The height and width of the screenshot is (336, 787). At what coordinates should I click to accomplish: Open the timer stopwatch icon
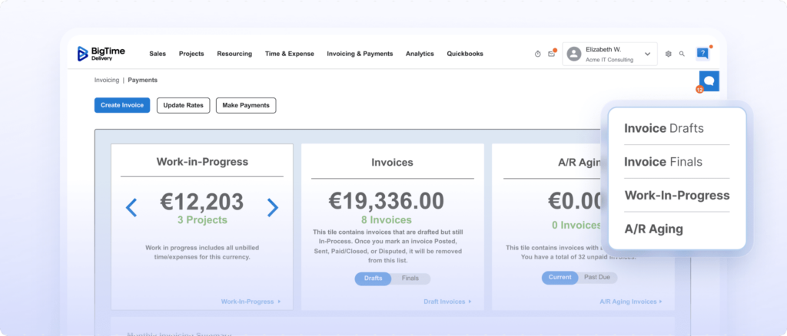537,54
